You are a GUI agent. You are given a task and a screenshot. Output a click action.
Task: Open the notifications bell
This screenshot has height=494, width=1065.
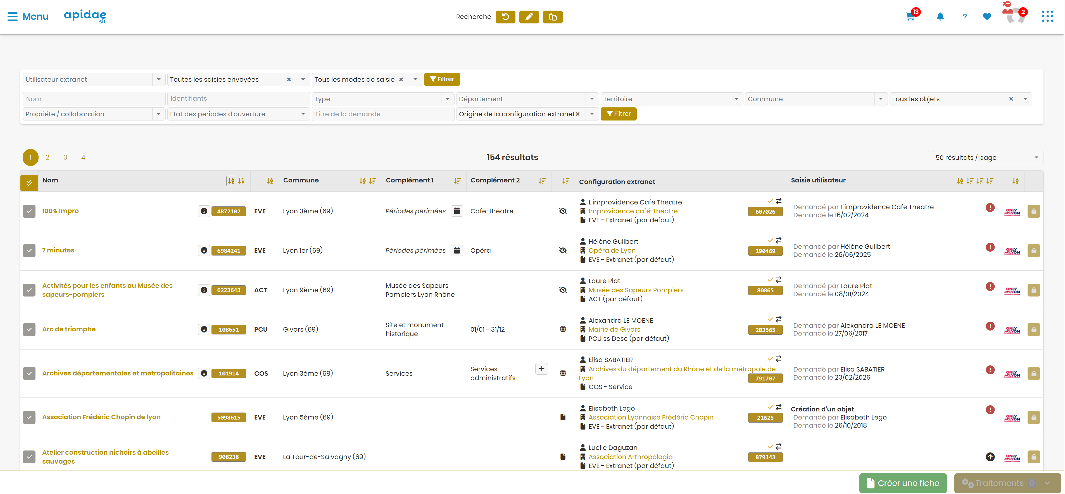pyautogui.click(x=940, y=17)
